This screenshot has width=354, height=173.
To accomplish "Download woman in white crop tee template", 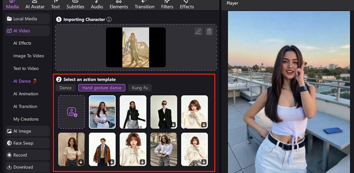I will point(81,162).
